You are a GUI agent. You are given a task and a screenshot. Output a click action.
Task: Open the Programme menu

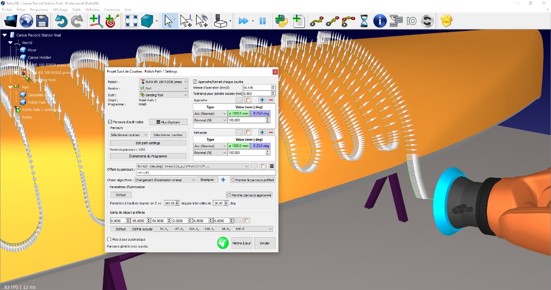pyautogui.click(x=39, y=9)
